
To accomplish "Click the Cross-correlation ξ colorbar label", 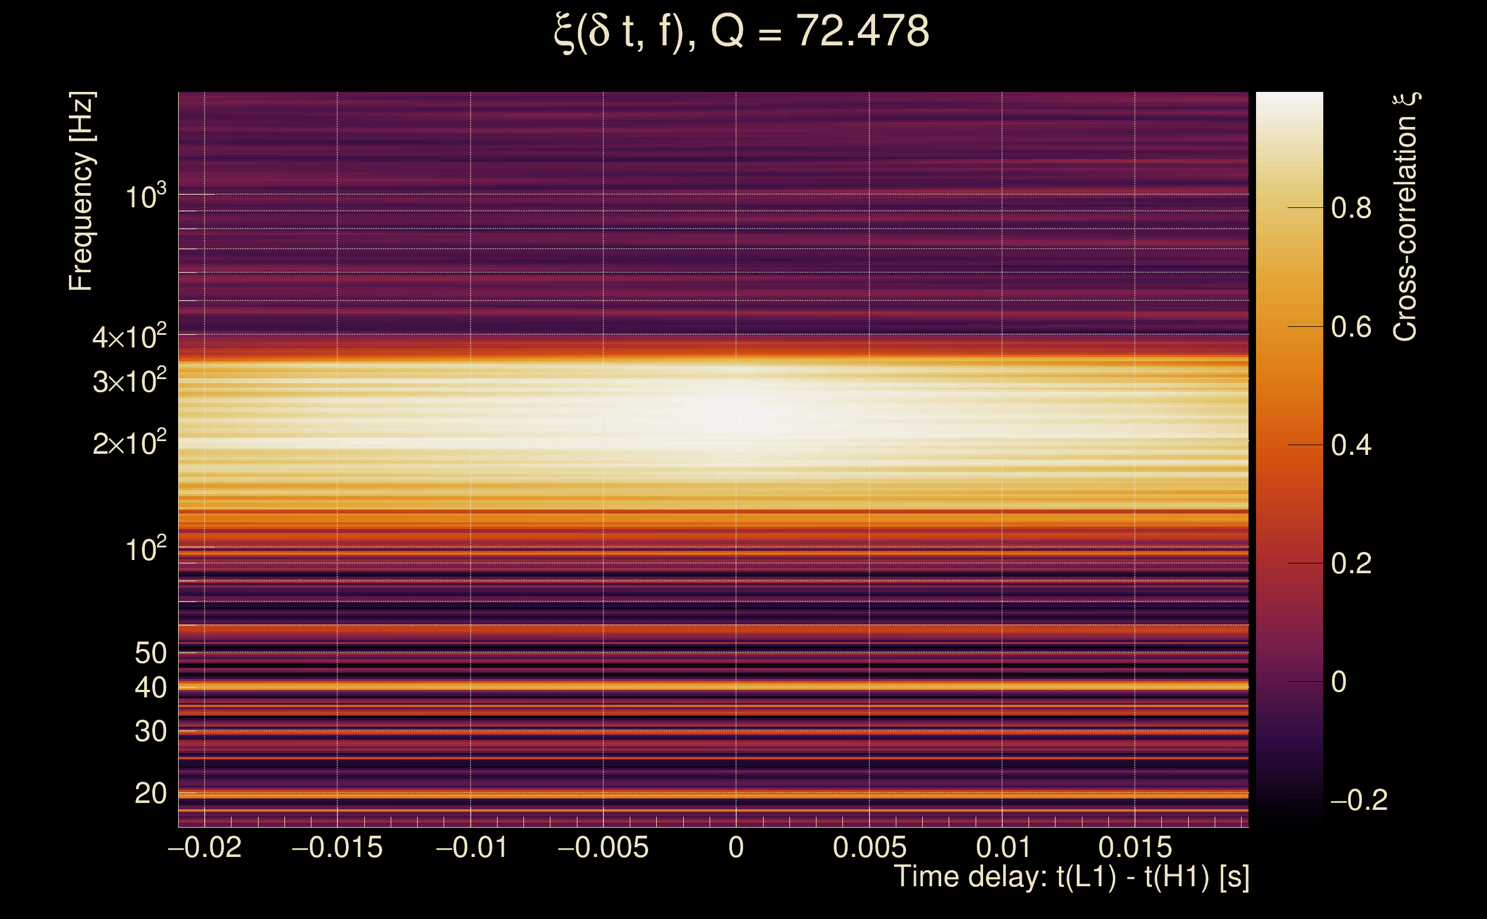I will pyautogui.click(x=1405, y=217).
